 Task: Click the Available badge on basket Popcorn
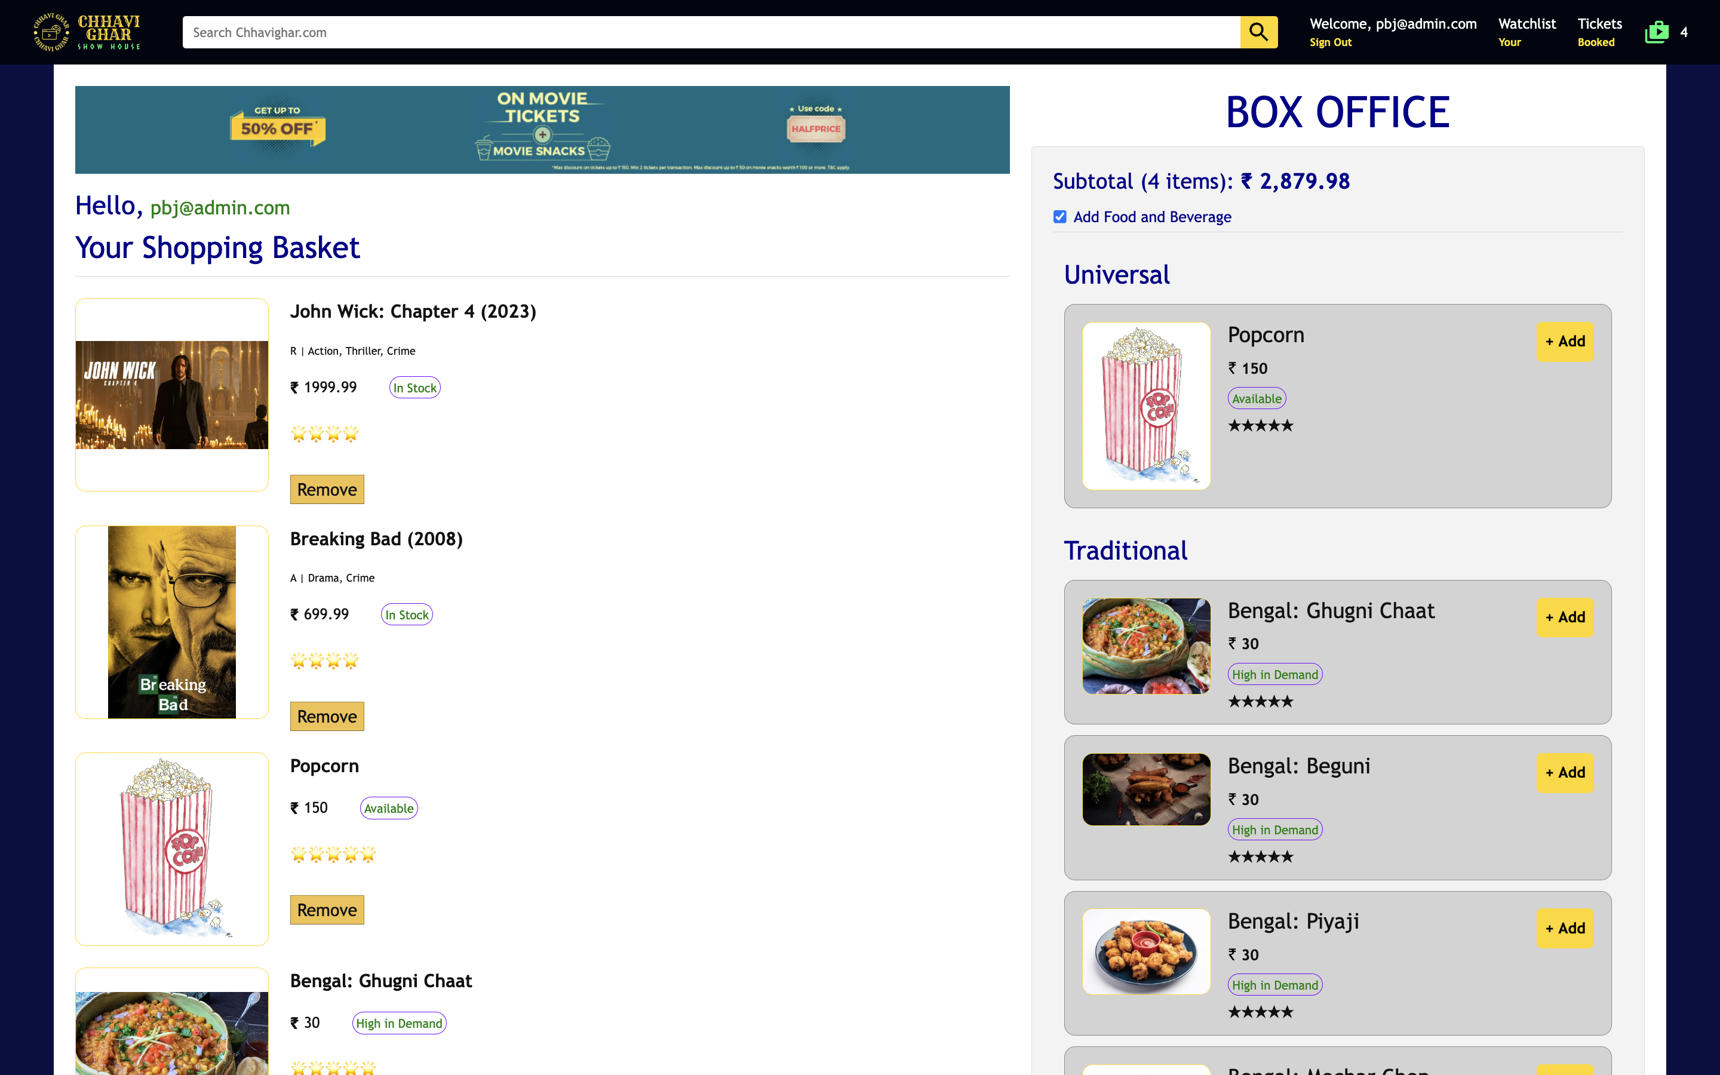click(x=388, y=809)
